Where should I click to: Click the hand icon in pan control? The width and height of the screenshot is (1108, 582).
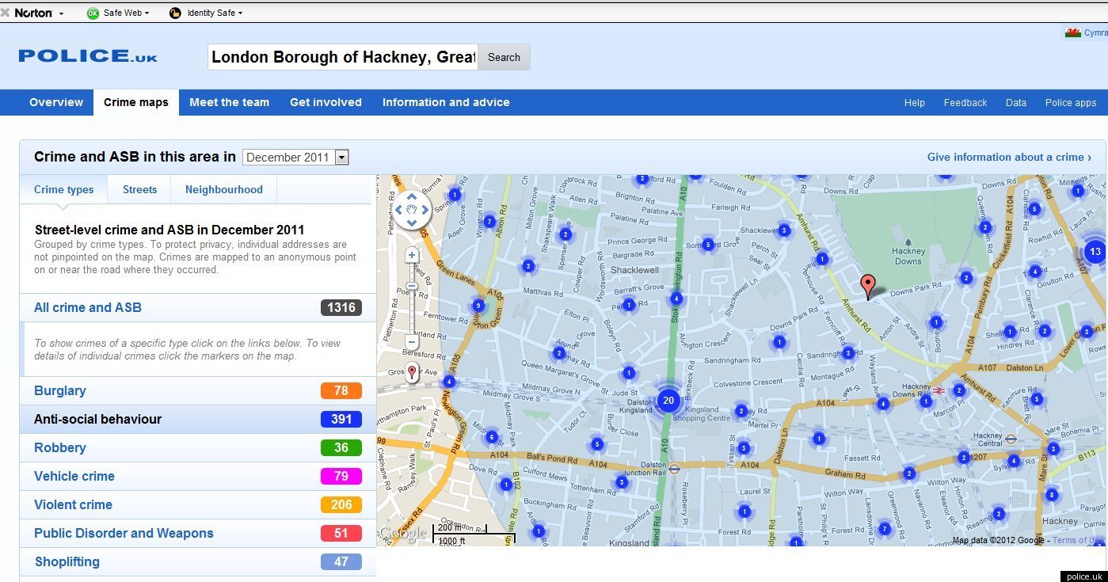413,210
